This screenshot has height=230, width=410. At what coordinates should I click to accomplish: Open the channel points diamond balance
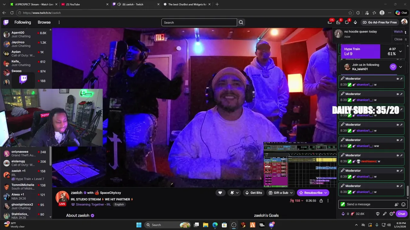[345, 214]
